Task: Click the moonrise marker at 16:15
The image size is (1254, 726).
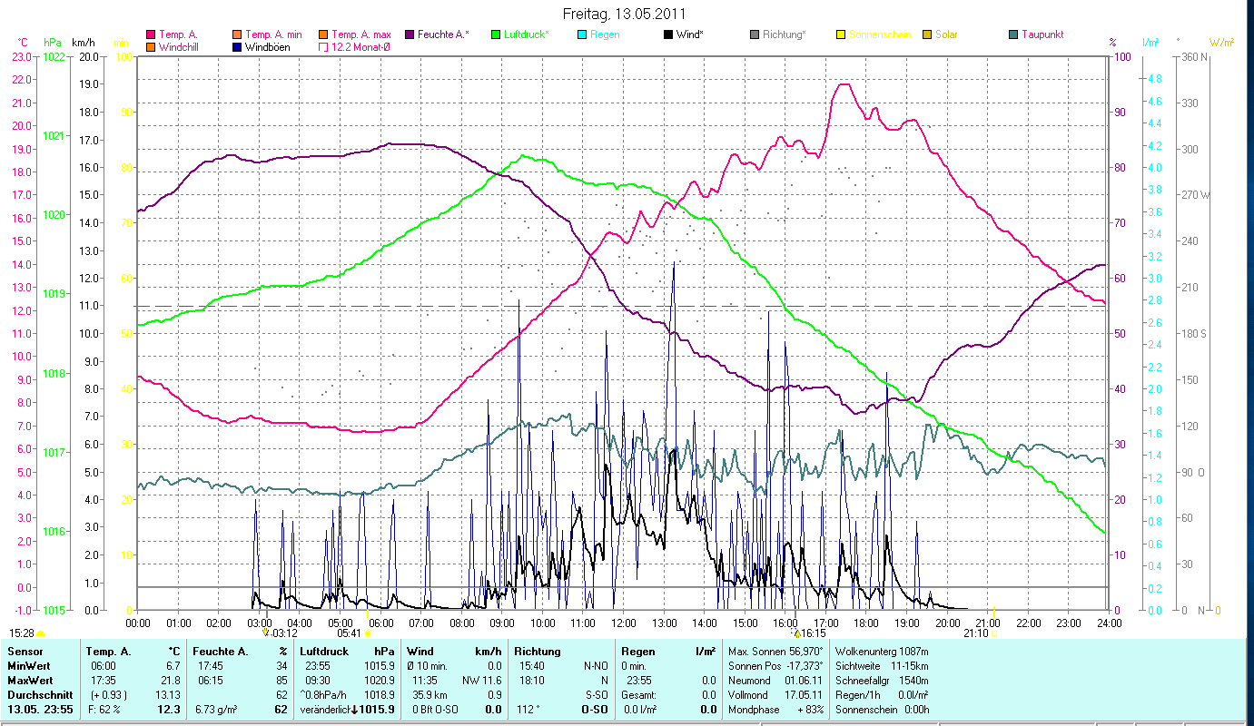Action: pos(796,633)
